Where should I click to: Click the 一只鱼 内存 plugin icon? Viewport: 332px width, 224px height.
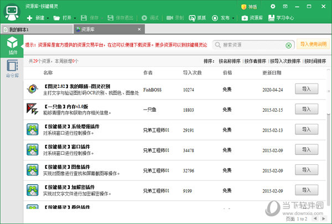point(33,109)
